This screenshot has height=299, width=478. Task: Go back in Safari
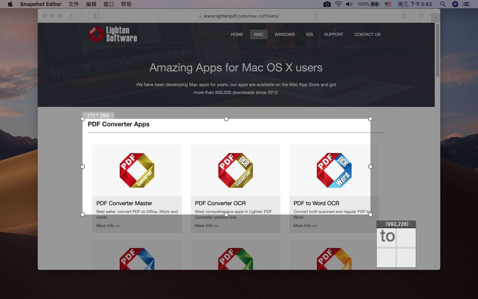point(71,16)
